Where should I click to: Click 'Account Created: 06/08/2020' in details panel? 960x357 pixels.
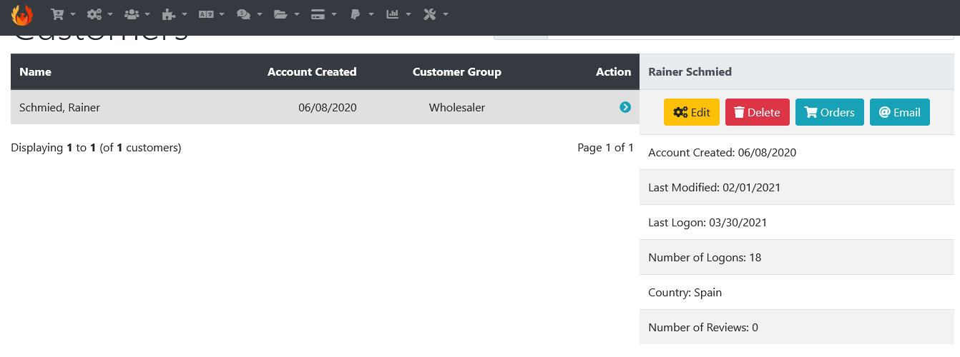pyautogui.click(x=722, y=152)
